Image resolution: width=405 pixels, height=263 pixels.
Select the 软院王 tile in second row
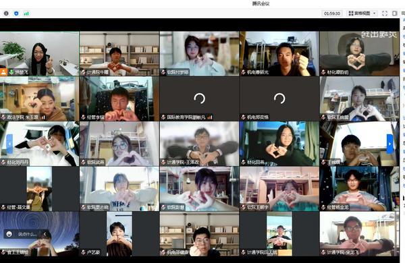pyautogui.click(x=360, y=98)
